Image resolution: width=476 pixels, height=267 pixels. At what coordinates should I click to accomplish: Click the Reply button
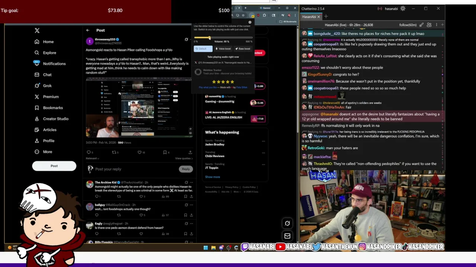click(x=186, y=169)
